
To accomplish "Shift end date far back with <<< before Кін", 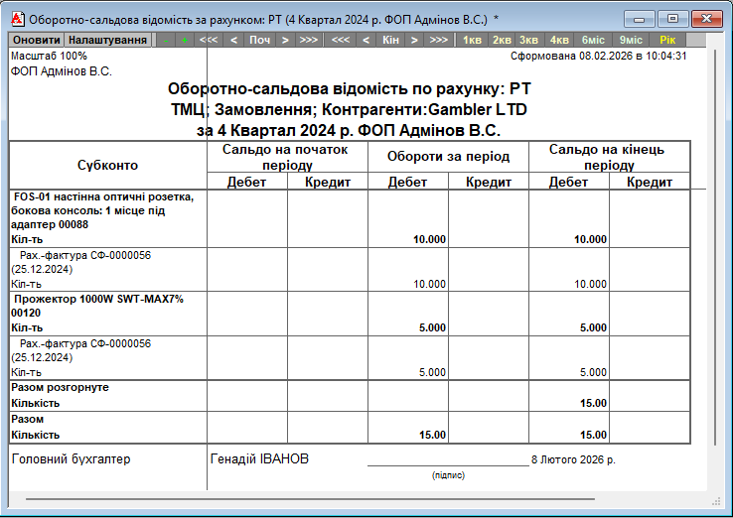I will (x=341, y=40).
